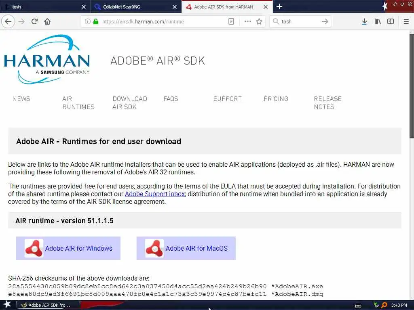Open the SUPPORT navigation item
Viewport: 414px width, 310px height.
pyautogui.click(x=228, y=99)
